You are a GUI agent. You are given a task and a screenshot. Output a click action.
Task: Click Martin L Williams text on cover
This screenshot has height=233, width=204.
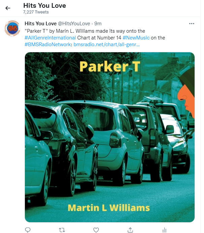click(109, 208)
